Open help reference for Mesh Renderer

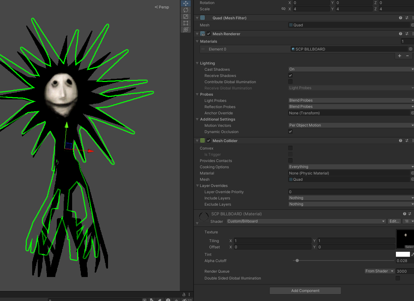pyautogui.click(x=401, y=34)
